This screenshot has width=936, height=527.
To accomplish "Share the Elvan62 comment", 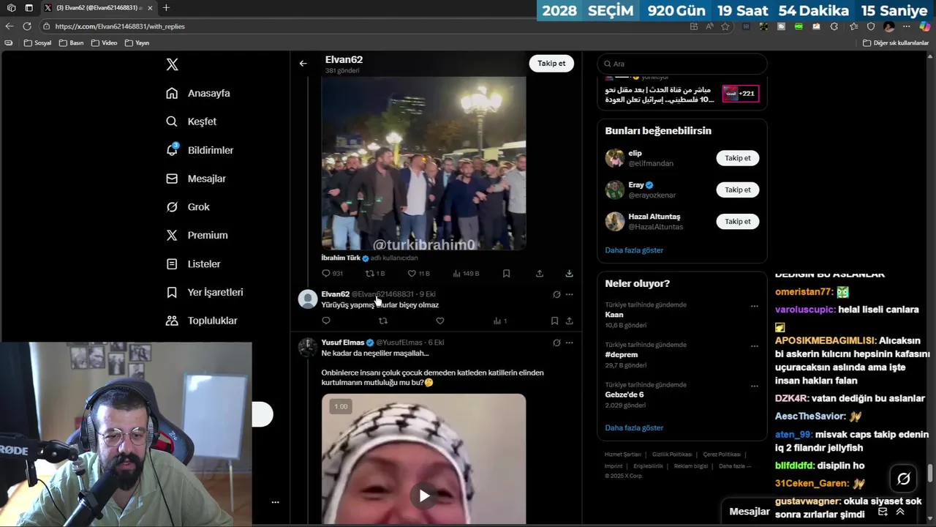I will [569, 321].
